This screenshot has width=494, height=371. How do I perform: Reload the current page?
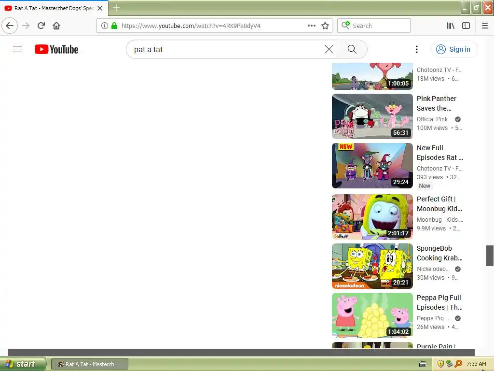(x=41, y=26)
